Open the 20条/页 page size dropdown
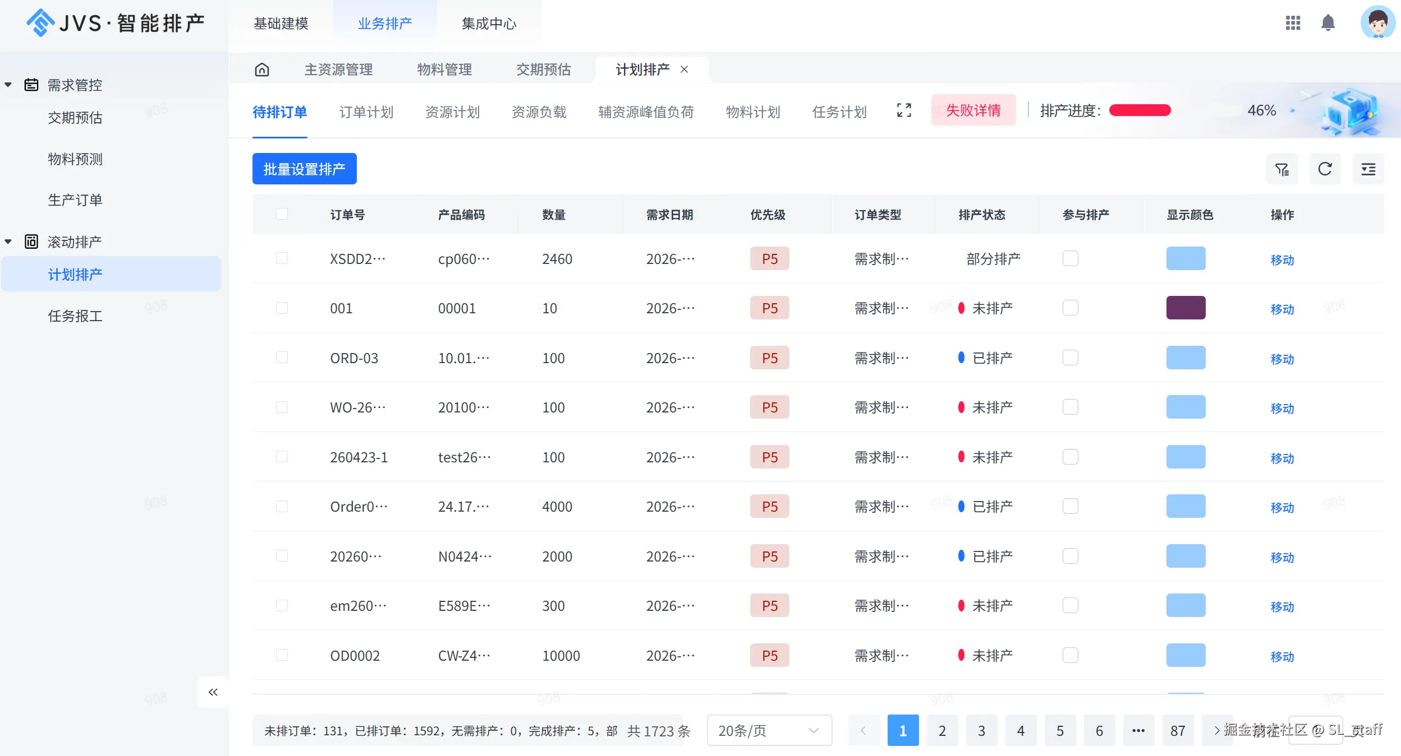Screen dimensions: 1401x756 [x=769, y=730]
